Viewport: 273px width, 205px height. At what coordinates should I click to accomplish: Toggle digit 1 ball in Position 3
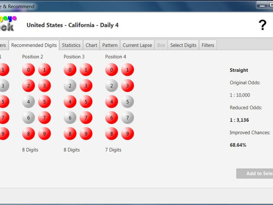(86, 70)
